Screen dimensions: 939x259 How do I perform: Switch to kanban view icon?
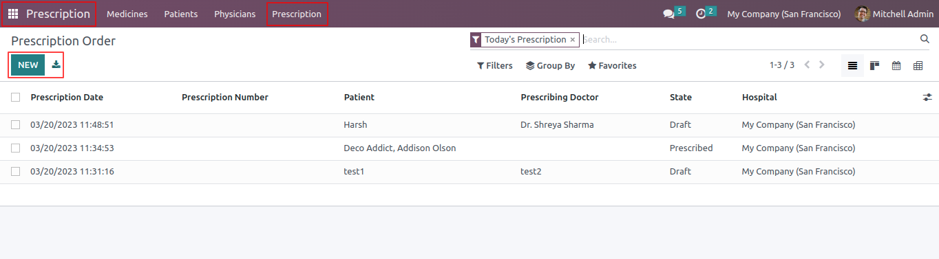[874, 65]
